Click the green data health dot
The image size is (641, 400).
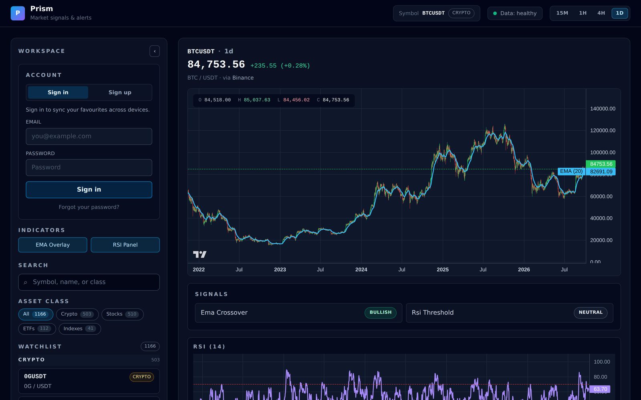495,14
